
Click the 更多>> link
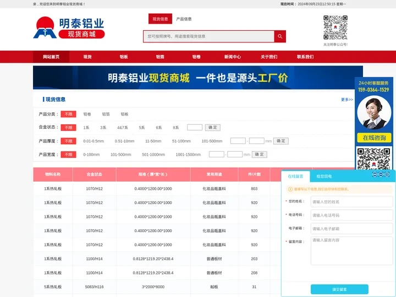(x=347, y=100)
